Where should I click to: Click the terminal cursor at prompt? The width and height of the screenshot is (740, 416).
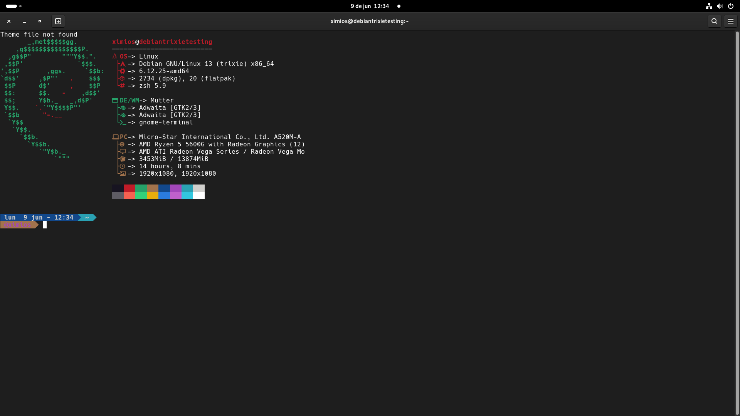[45, 225]
